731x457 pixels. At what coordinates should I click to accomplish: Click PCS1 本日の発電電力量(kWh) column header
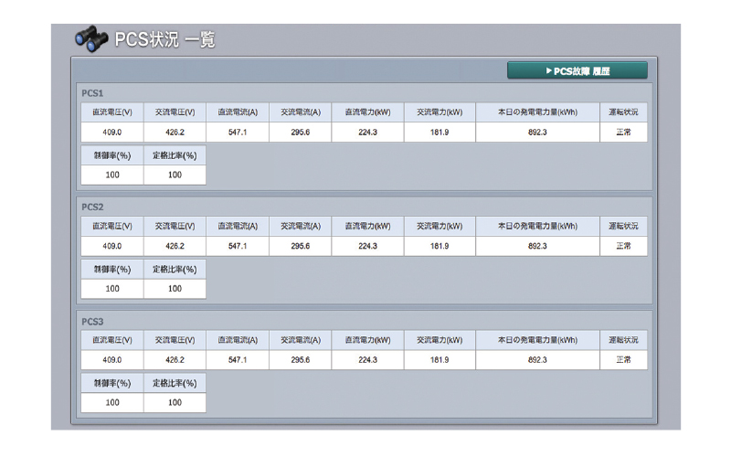point(537,112)
